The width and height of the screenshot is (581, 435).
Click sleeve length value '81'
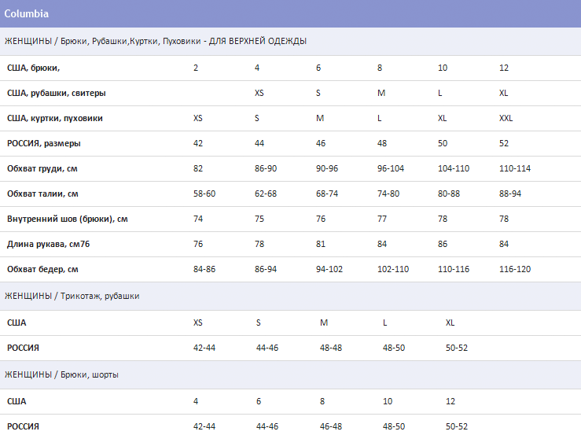(x=321, y=245)
